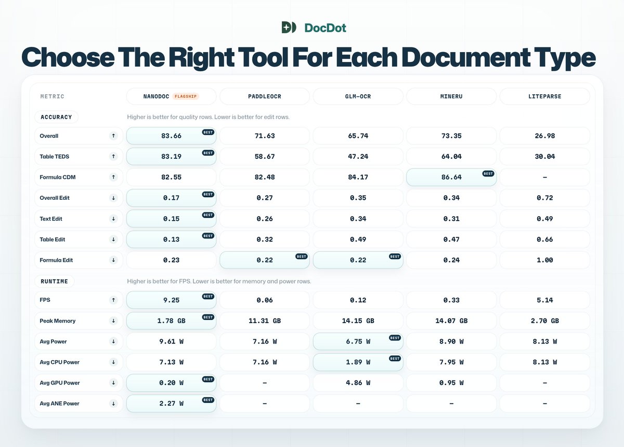Click the 84.17 GLM-OCR Formula CDM value
The height and width of the screenshot is (447, 624).
pyautogui.click(x=358, y=177)
